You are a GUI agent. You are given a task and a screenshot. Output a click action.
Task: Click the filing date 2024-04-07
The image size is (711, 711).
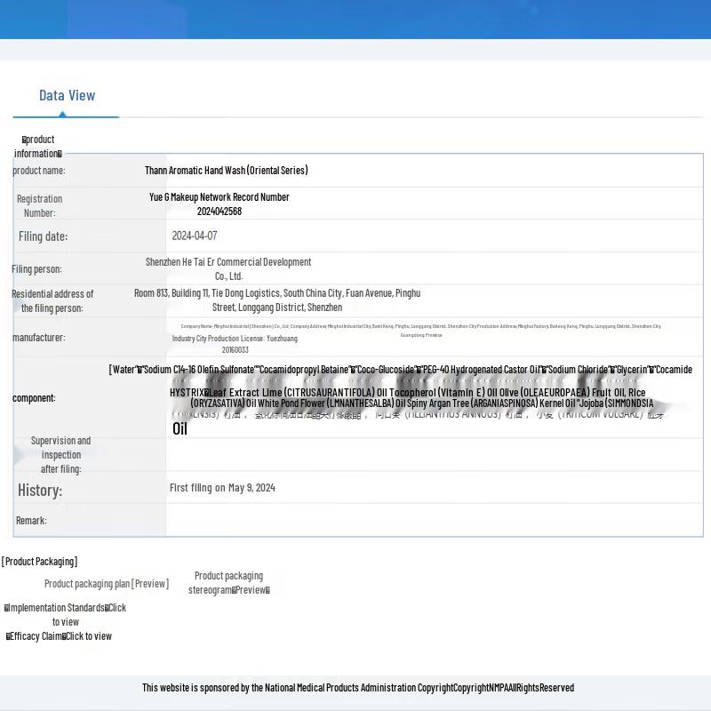pyautogui.click(x=195, y=236)
